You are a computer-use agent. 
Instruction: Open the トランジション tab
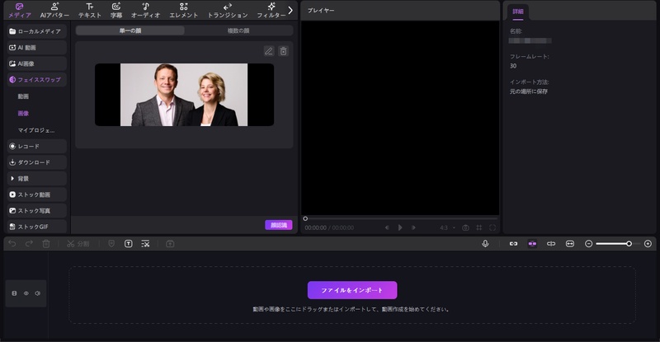[228, 11]
